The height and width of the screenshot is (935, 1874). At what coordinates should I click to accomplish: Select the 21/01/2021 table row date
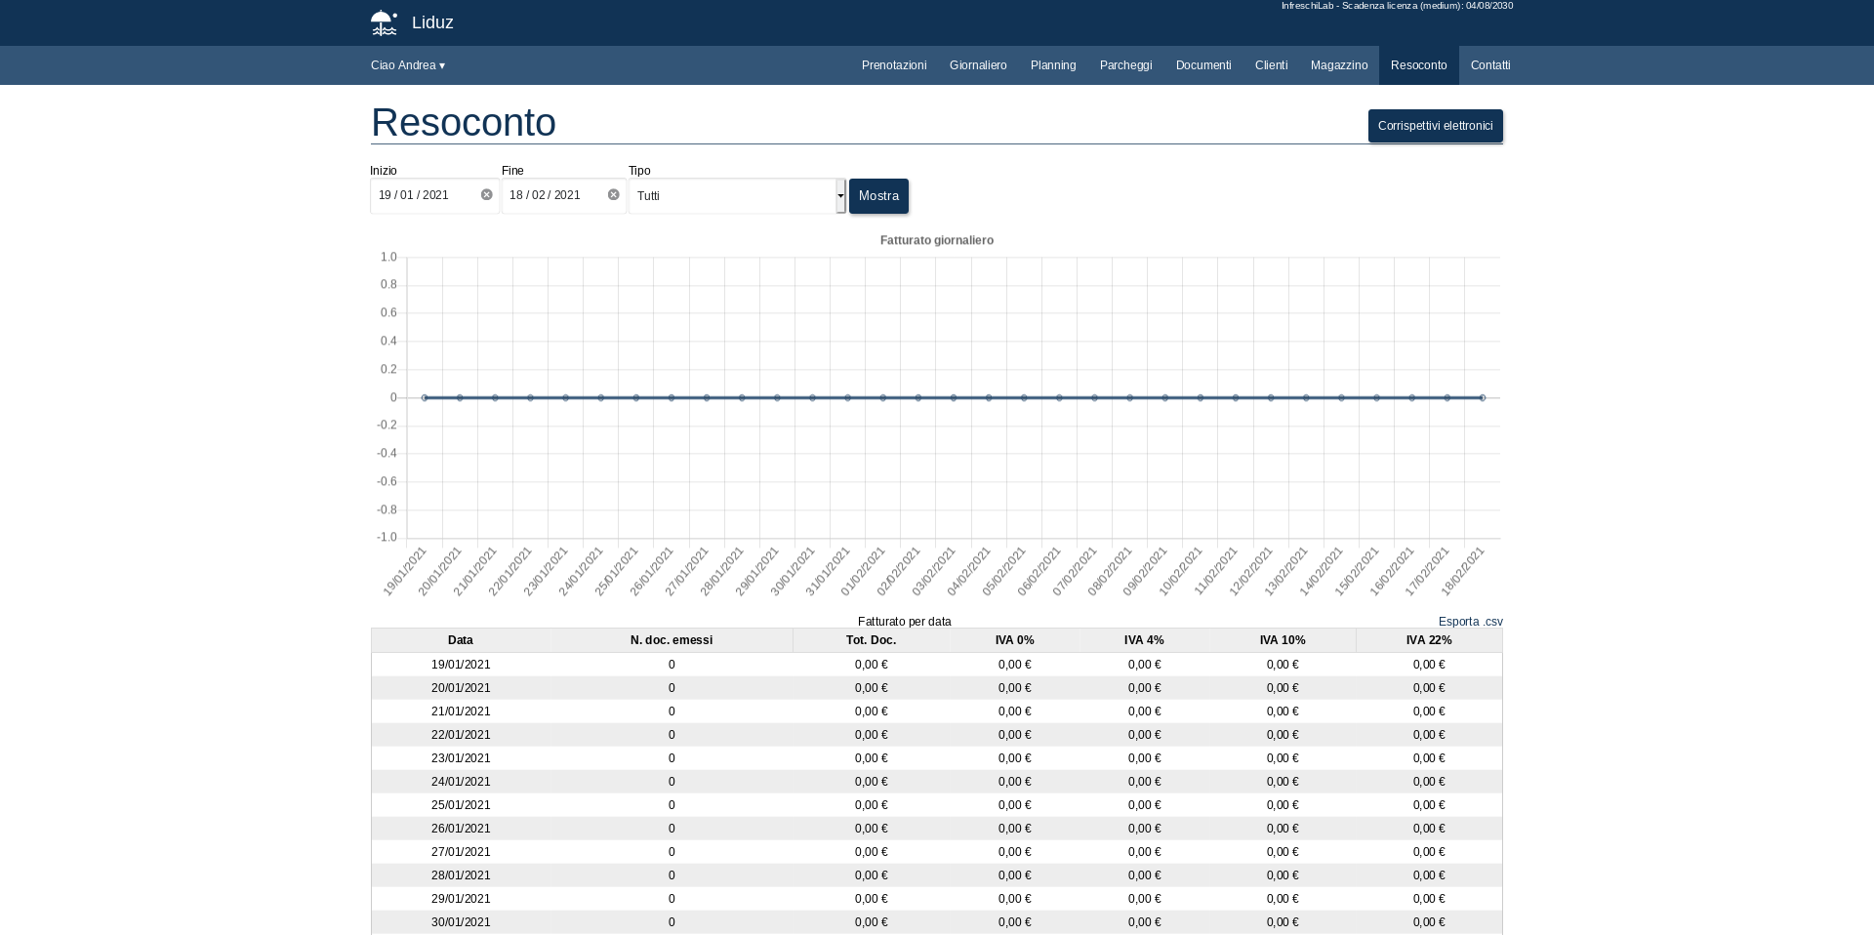click(461, 711)
